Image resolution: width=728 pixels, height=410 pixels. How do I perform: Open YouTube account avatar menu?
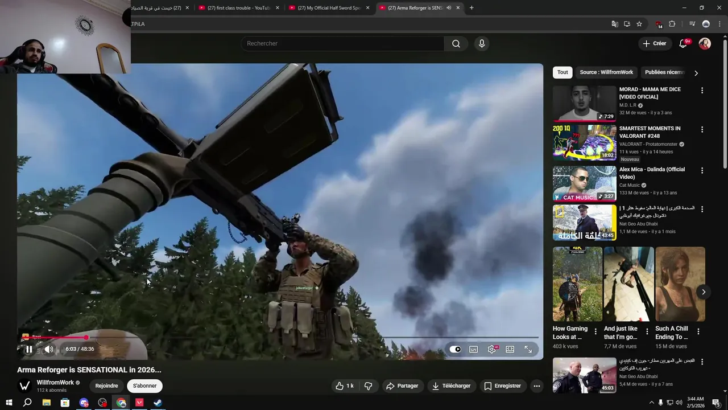pos(705,44)
